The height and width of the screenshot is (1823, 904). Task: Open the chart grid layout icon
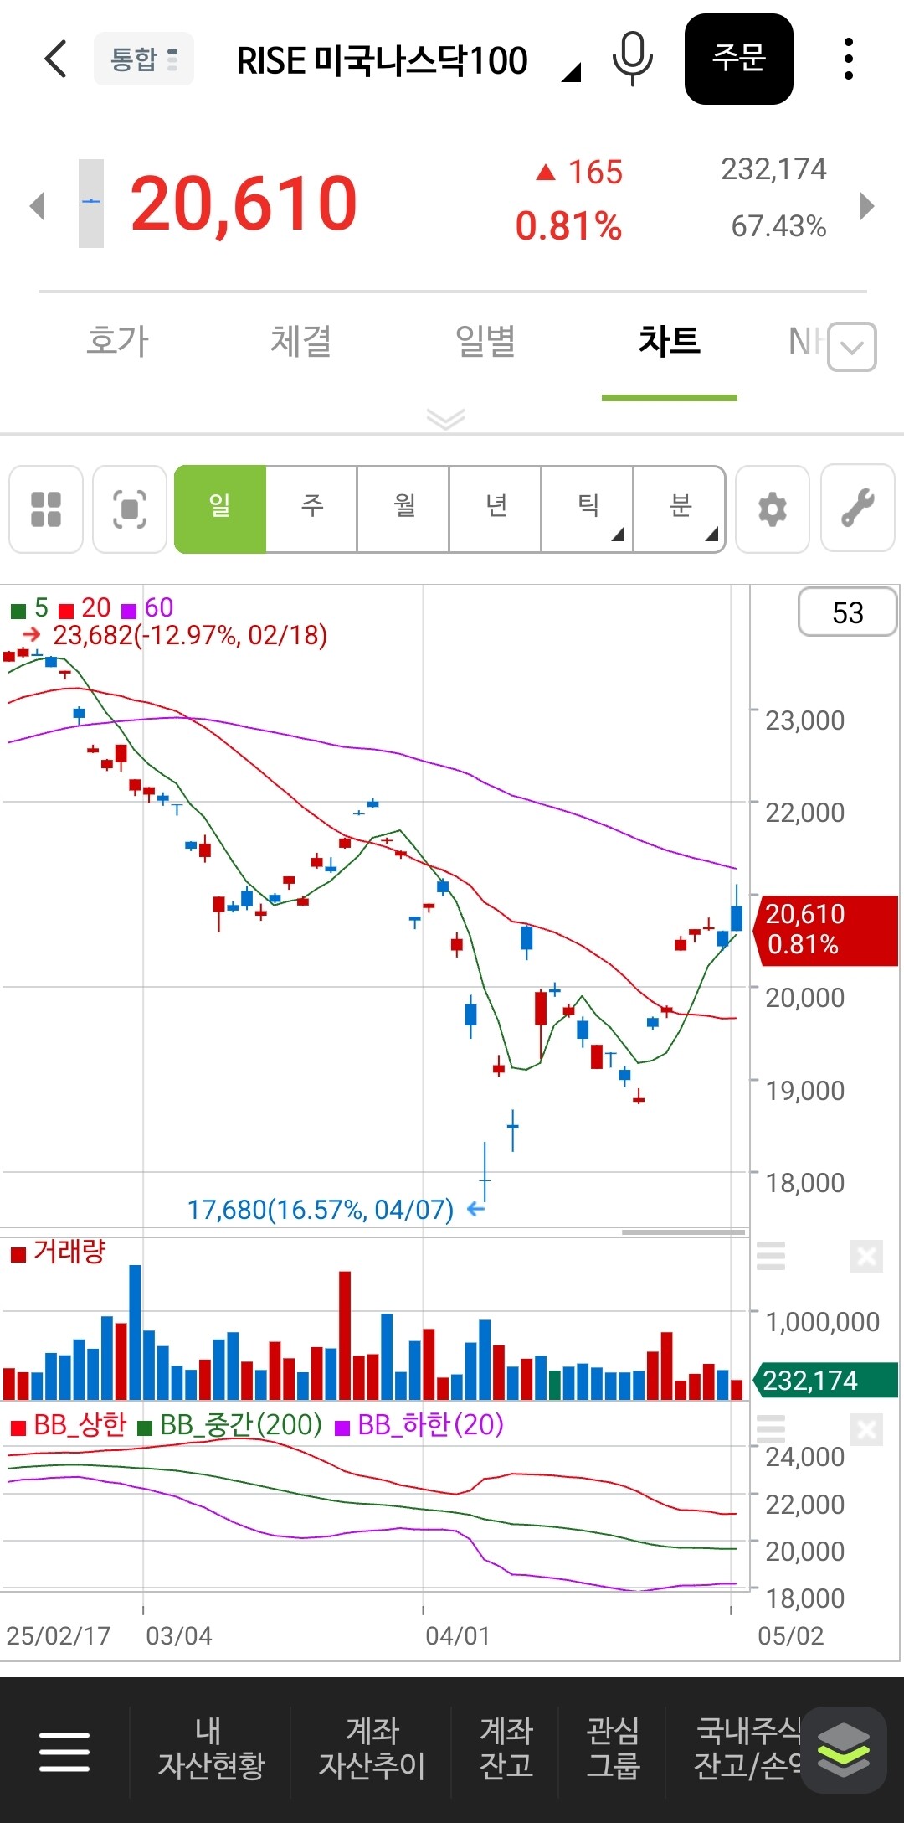[x=46, y=509]
